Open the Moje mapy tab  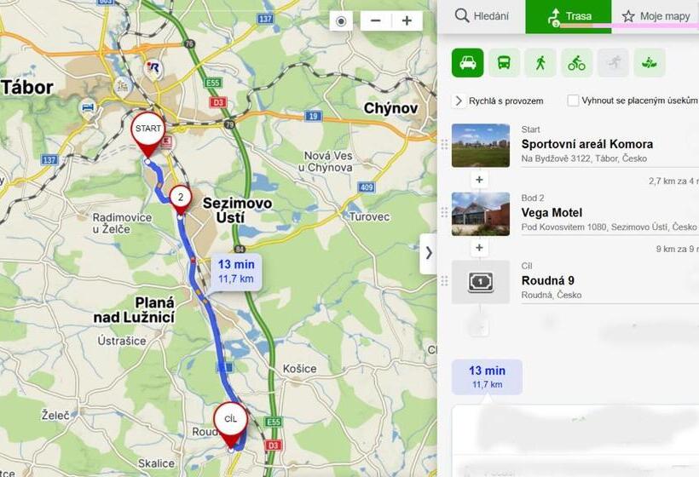(656, 16)
